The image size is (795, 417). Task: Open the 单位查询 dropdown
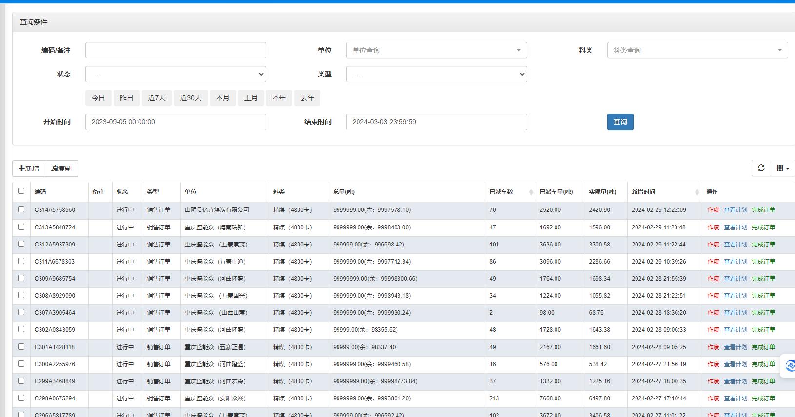tap(437, 50)
